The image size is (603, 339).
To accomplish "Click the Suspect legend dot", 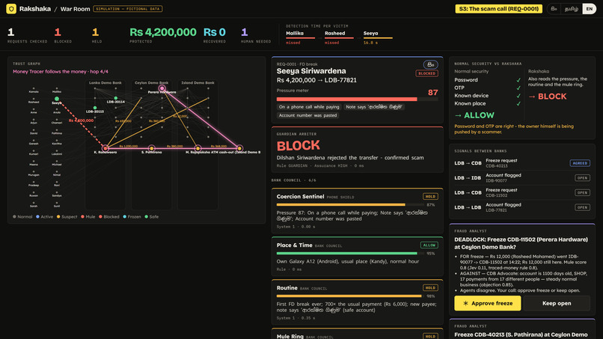I will (x=58, y=216).
